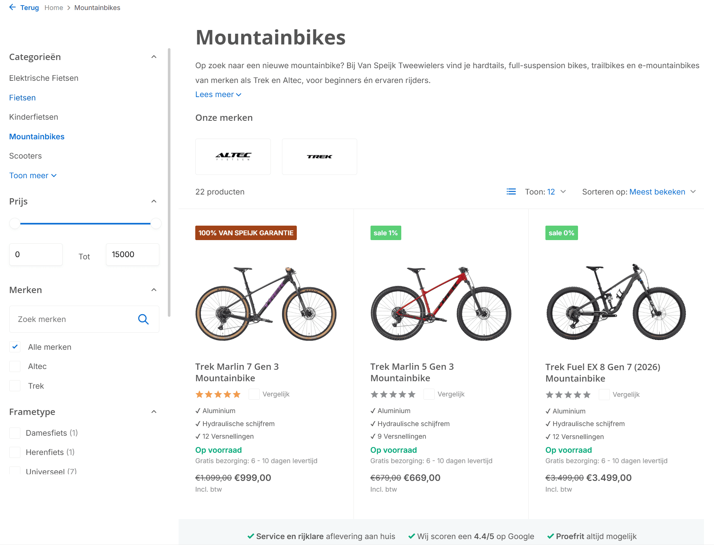Tick Vergelijk for Trek Fuel EX 8 Gen 7
Screen dimensions: 714x545
pyautogui.click(x=604, y=395)
